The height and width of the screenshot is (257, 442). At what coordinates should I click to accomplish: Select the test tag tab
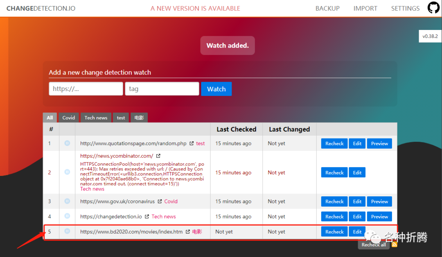click(121, 118)
